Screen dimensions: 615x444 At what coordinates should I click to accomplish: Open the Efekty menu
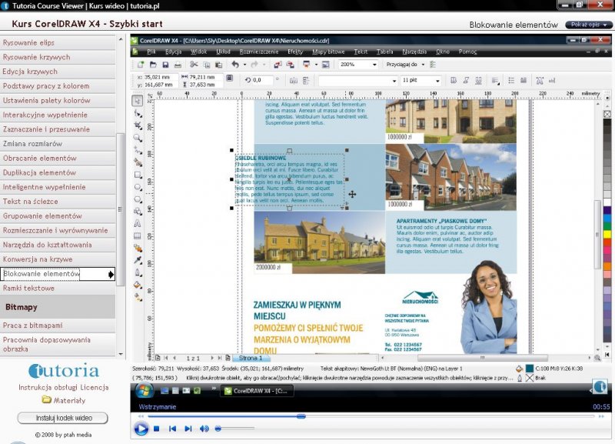[295, 52]
